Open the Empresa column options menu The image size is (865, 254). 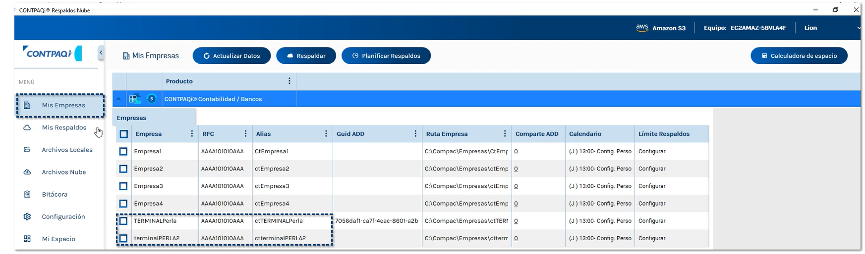pyautogui.click(x=192, y=133)
